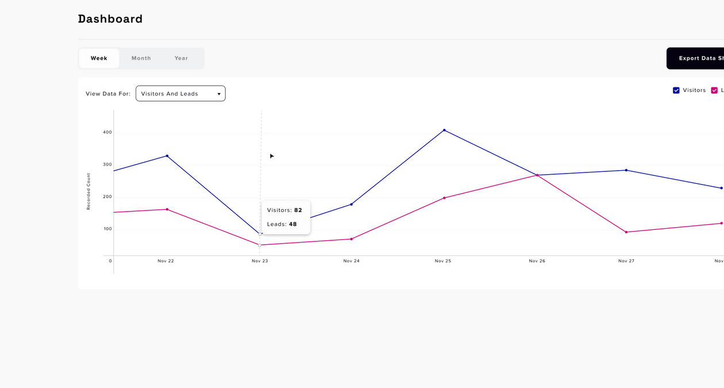Screen dimensions: 724x388
Task: Click the Leads data point on Nov 26
Action: (537, 175)
